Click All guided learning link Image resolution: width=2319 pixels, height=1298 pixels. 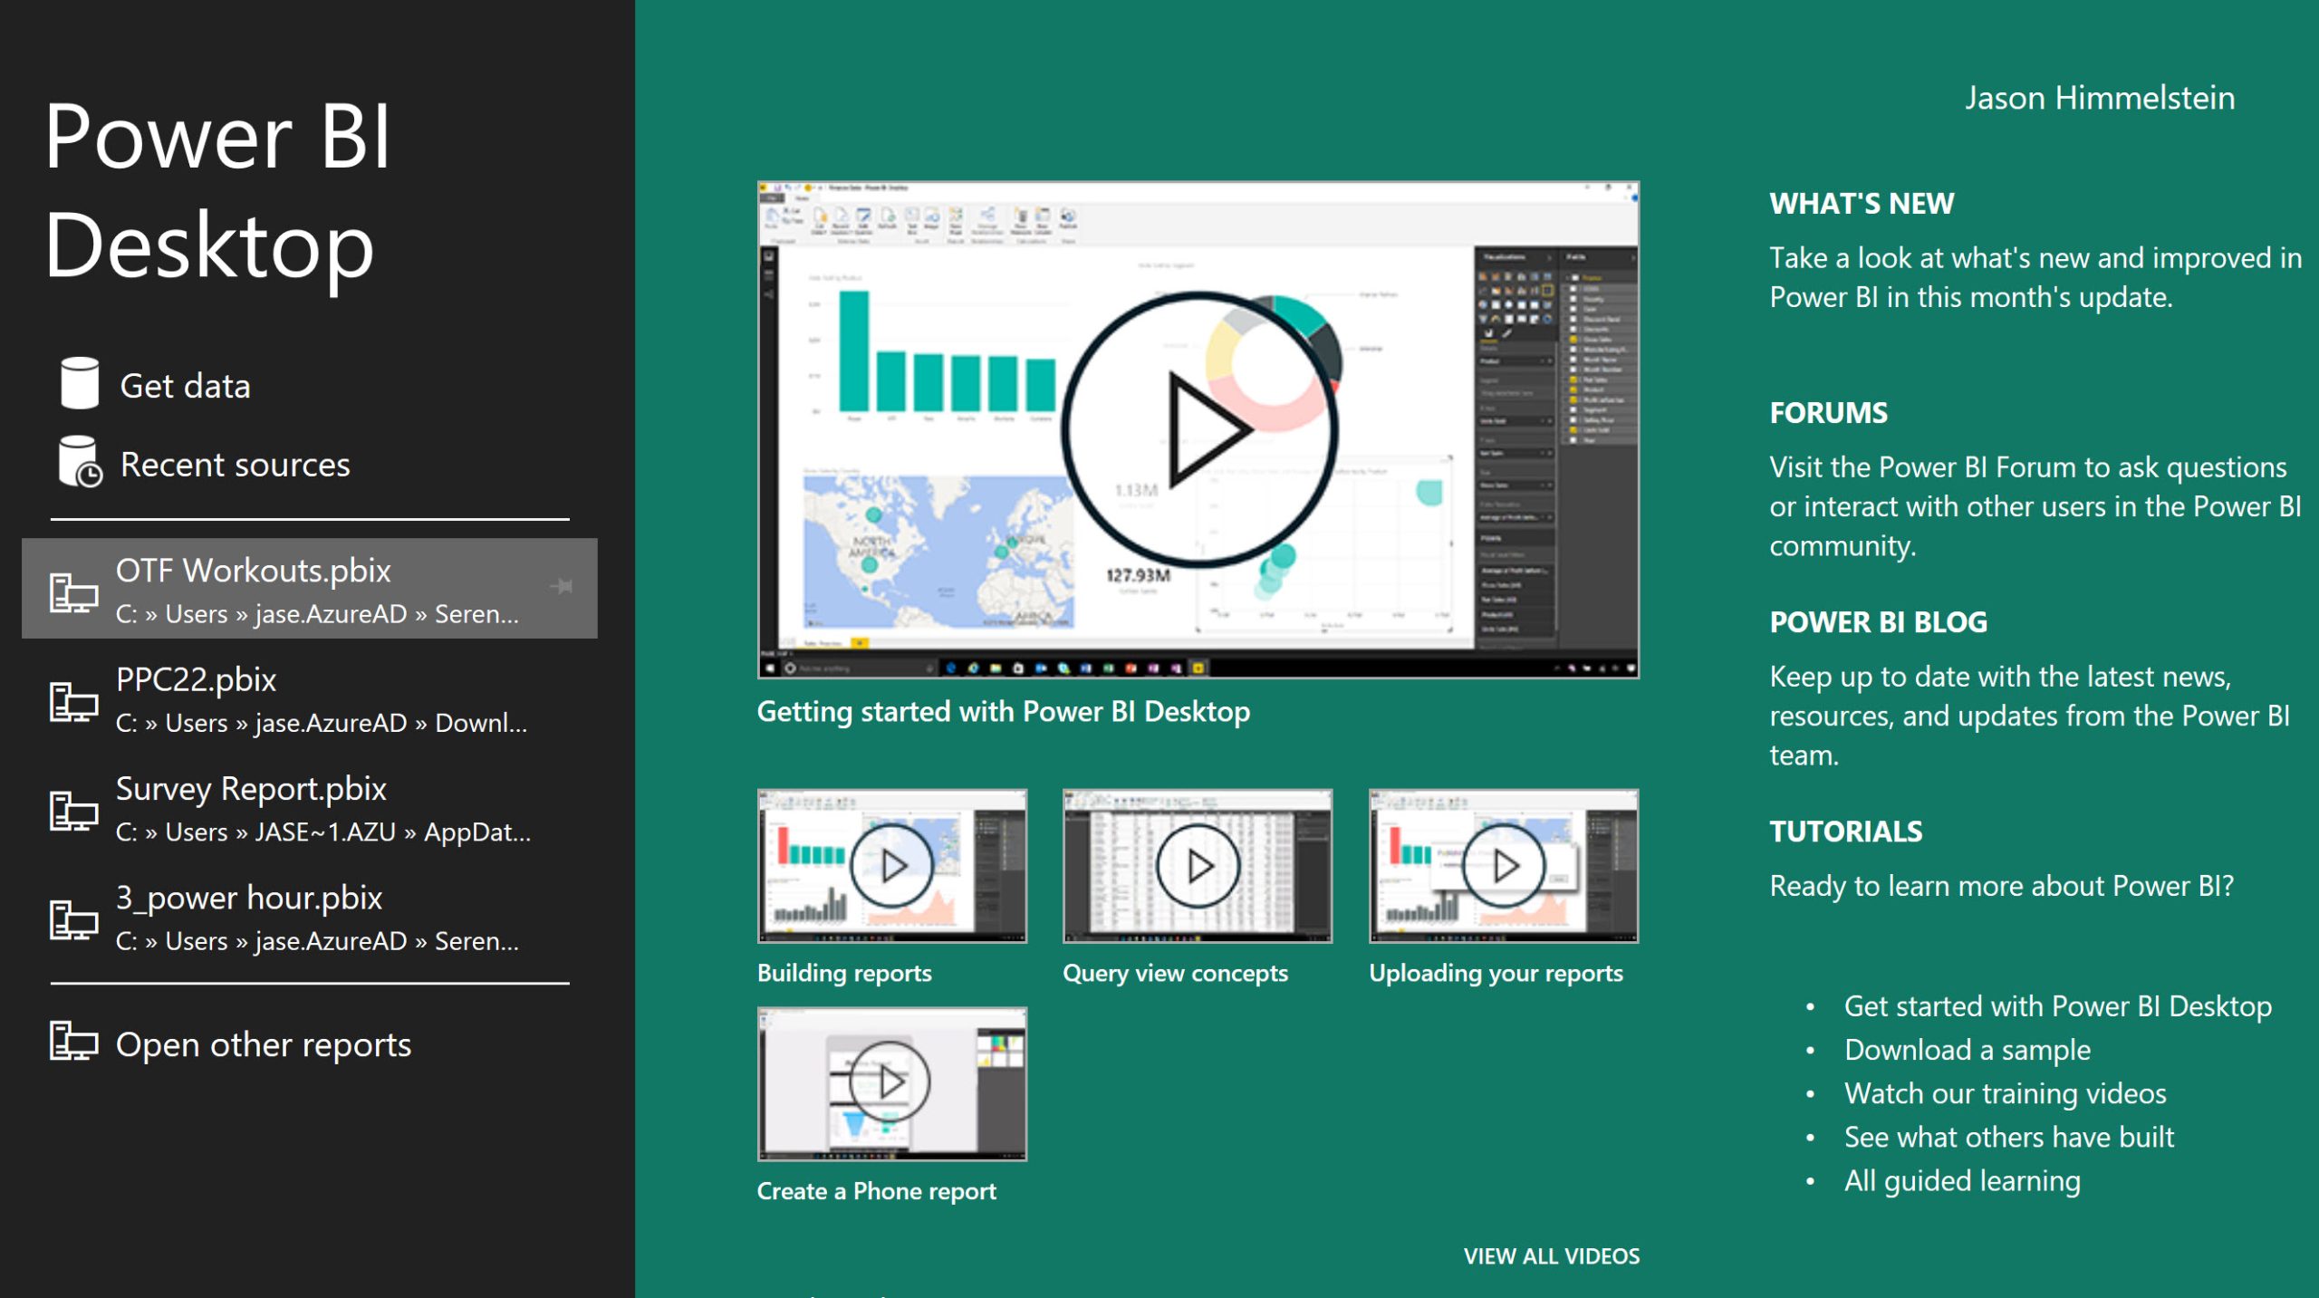(1962, 1180)
